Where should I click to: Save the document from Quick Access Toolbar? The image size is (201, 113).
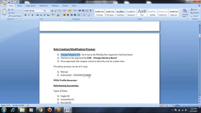[9, 2]
